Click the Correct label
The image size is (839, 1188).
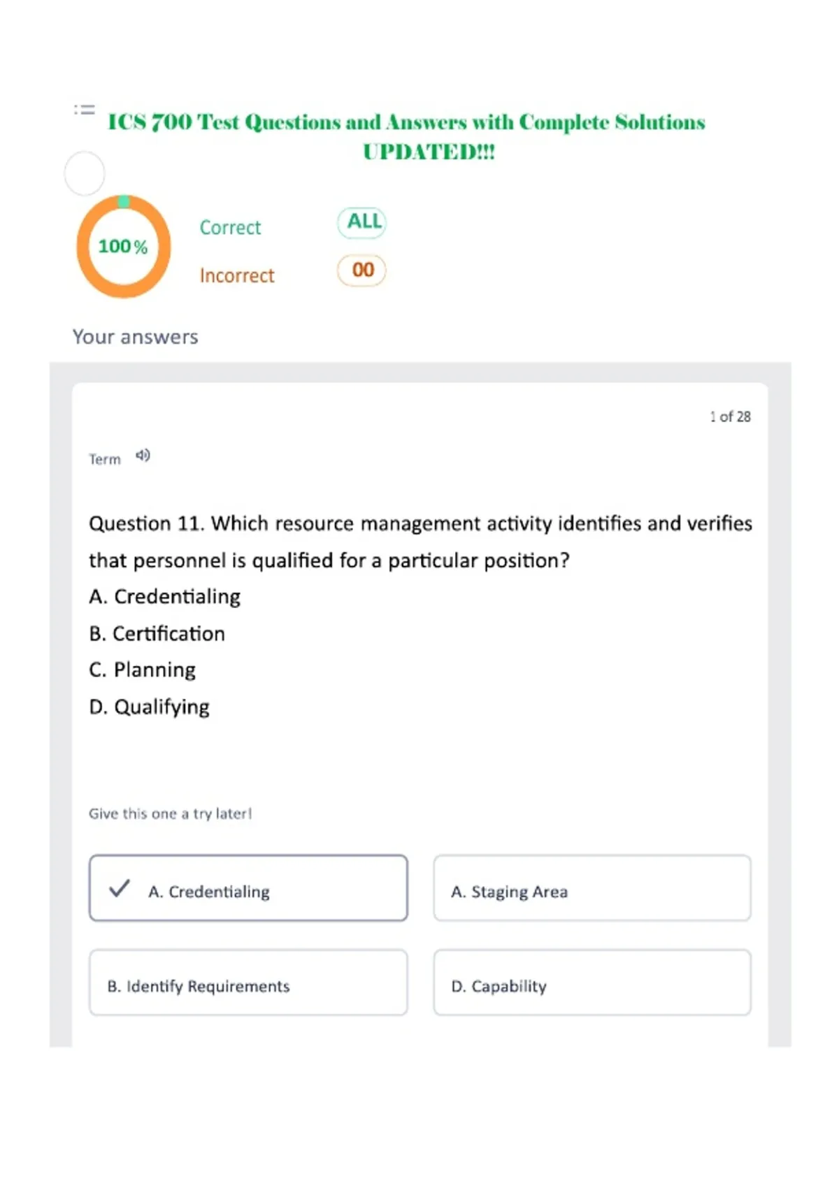tap(230, 228)
